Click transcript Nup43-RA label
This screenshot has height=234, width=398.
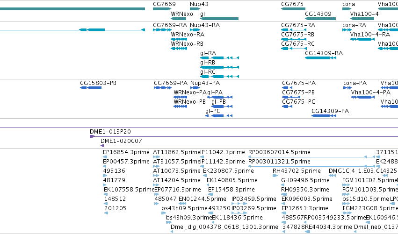[x=205, y=25]
